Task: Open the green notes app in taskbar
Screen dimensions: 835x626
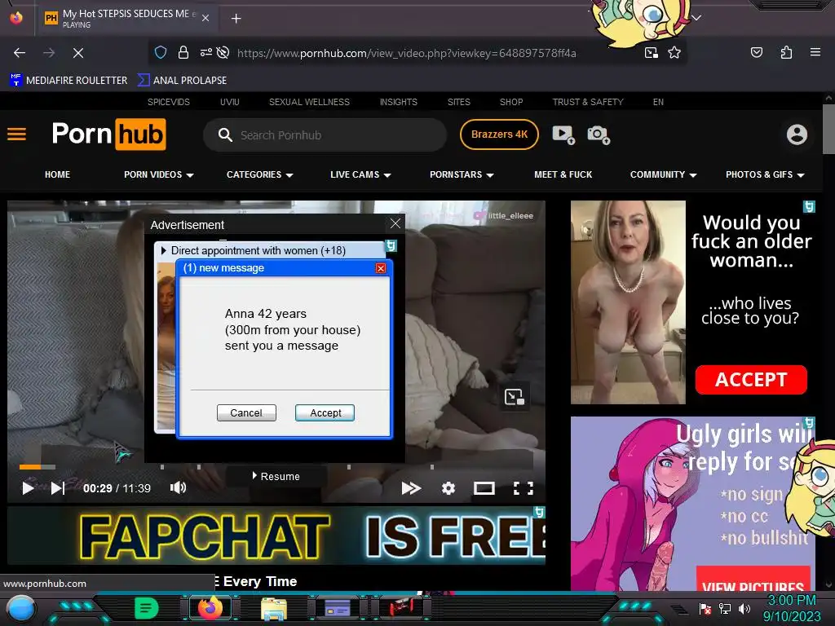Action: tap(147, 608)
